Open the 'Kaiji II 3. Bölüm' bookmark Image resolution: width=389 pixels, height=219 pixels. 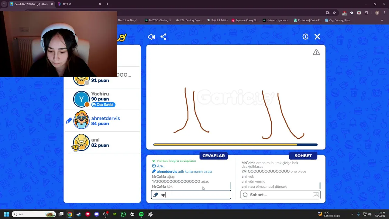click(x=218, y=20)
